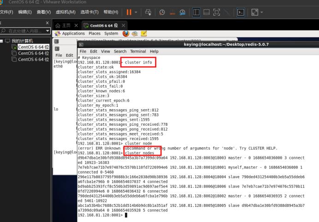319x222 pixels.
Task: Click the second background window's title icon
Action: [57, 48]
